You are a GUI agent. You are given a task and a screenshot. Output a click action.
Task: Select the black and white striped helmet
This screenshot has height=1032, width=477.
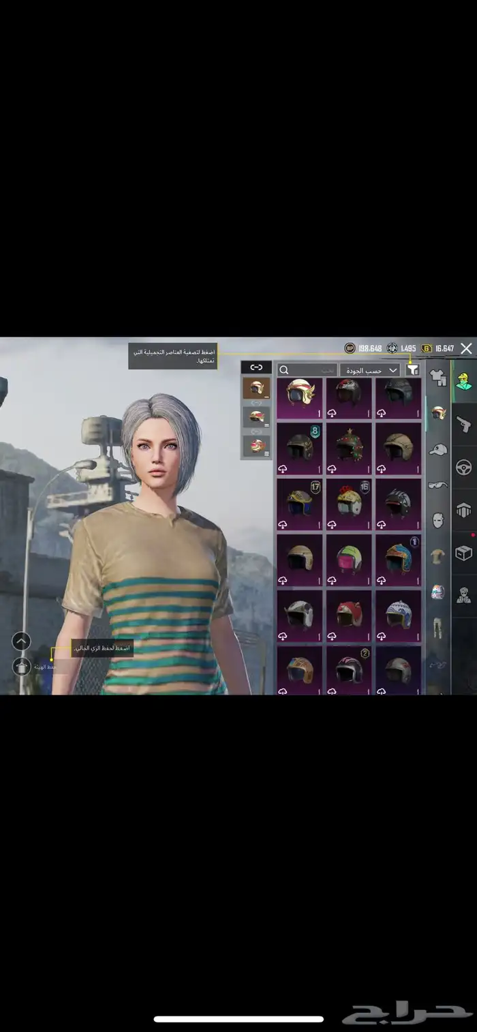[399, 504]
